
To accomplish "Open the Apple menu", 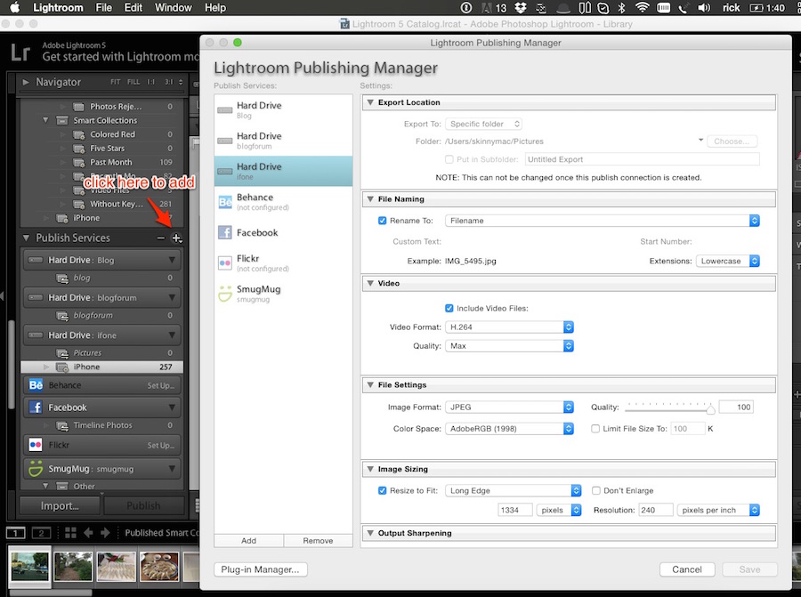I will 15,8.
